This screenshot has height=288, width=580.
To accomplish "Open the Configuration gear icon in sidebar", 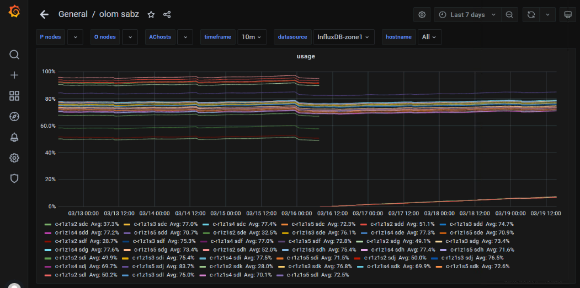I will (x=14, y=158).
